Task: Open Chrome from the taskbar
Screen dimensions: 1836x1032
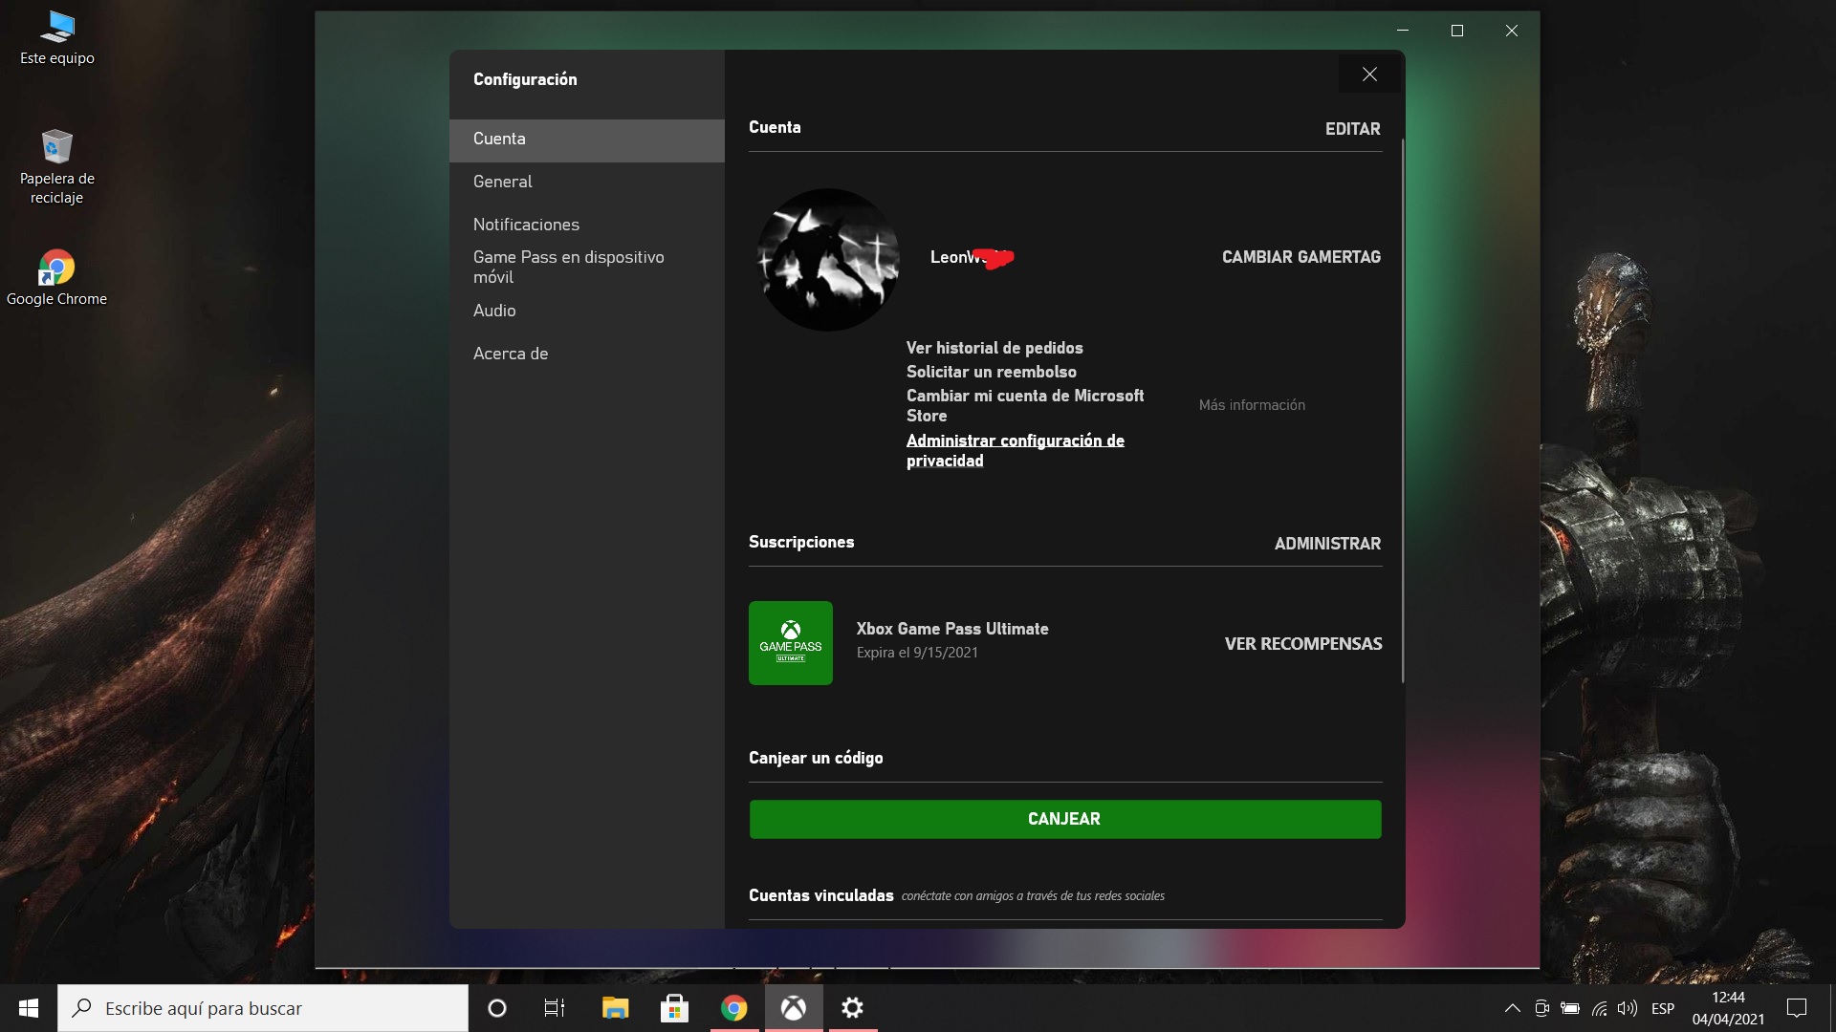Action: pyautogui.click(x=733, y=1008)
